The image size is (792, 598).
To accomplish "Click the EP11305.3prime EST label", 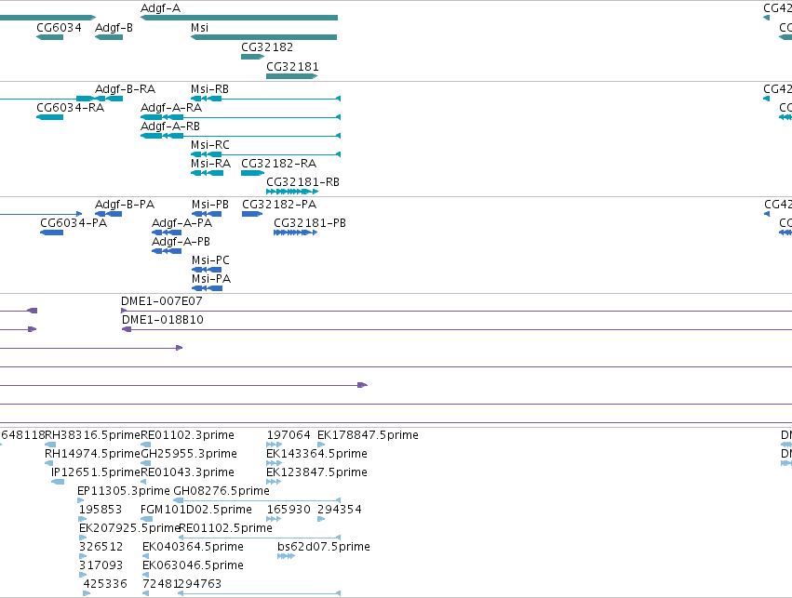I will [x=124, y=491].
